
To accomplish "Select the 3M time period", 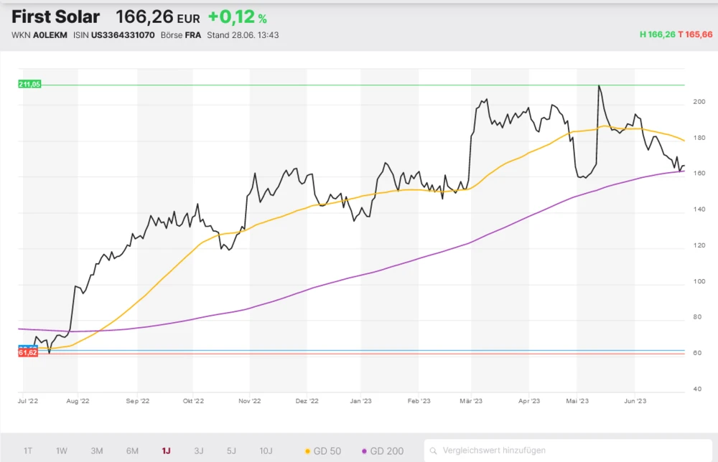I will coord(97,451).
